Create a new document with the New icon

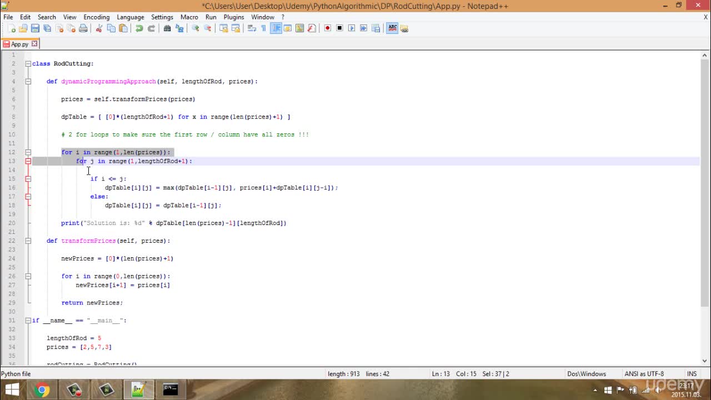pos(12,28)
